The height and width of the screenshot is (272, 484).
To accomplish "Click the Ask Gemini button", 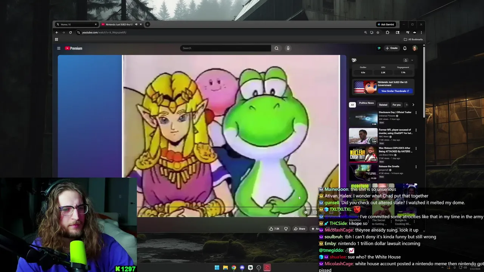I will coord(386,25).
